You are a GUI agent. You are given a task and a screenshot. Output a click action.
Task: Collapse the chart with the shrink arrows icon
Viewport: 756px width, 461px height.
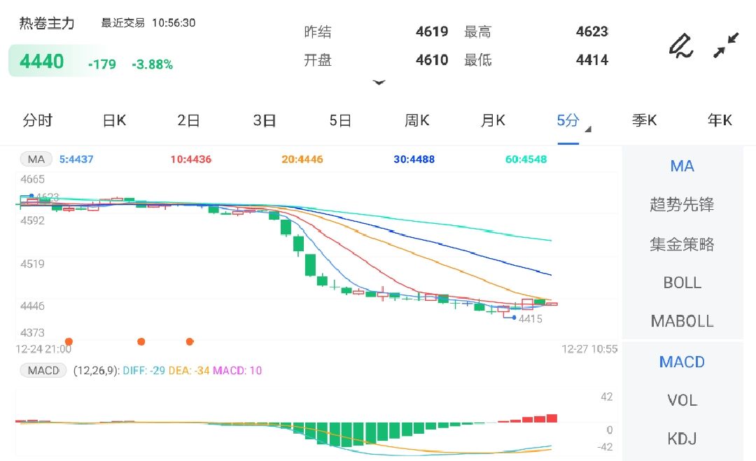(726, 45)
